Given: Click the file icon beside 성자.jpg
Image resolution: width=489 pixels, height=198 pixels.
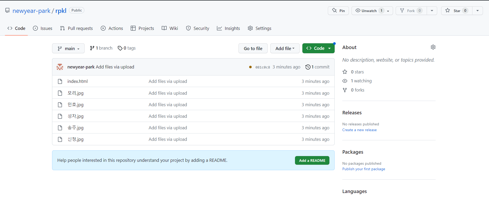Looking at the screenshot, I should pyautogui.click(x=60, y=116).
